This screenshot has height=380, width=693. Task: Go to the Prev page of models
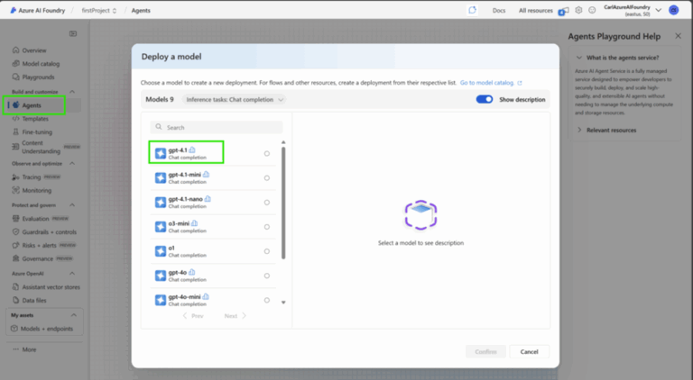point(193,316)
